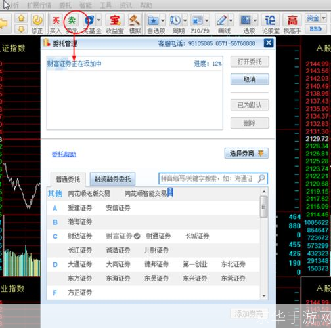
Task: Select 财达证券 broker
Action: [80, 236]
